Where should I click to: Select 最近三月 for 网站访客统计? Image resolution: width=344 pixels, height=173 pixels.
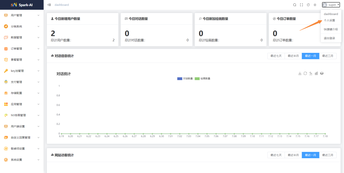[x=328, y=155]
